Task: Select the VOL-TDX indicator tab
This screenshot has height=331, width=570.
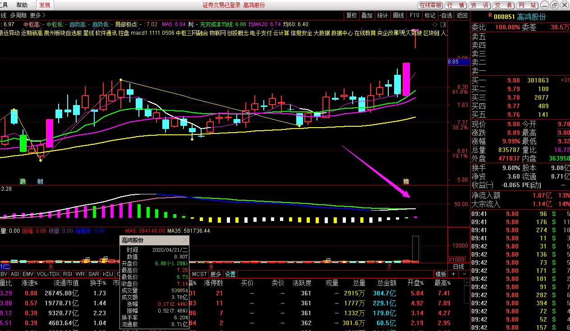Action: coord(48,274)
